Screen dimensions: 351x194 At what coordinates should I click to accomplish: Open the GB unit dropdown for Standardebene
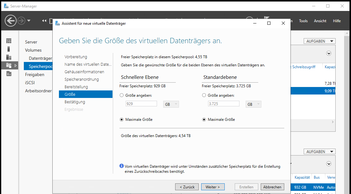[x=254, y=104]
